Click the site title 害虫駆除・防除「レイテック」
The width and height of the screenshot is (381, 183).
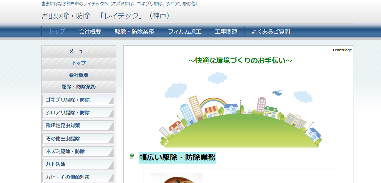[106, 16]
